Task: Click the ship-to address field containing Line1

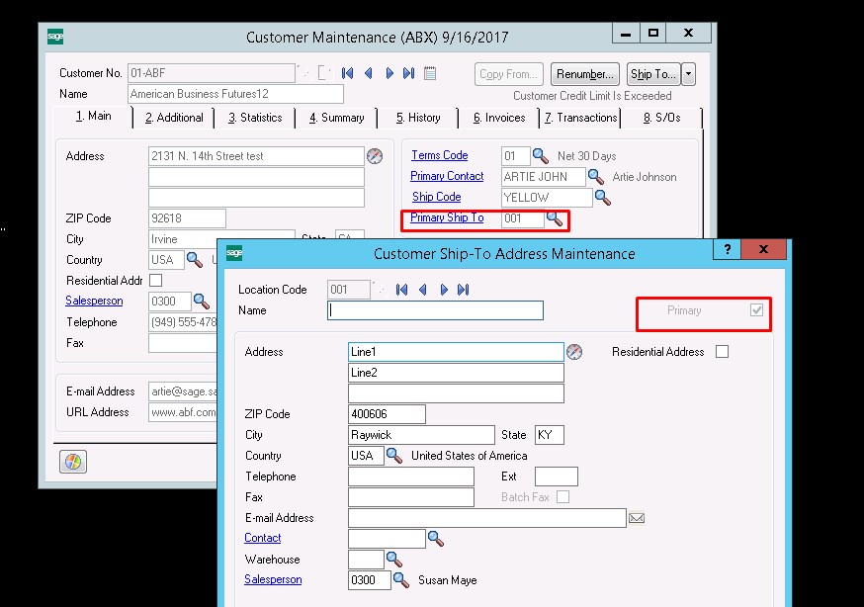Action: (457, 352)
